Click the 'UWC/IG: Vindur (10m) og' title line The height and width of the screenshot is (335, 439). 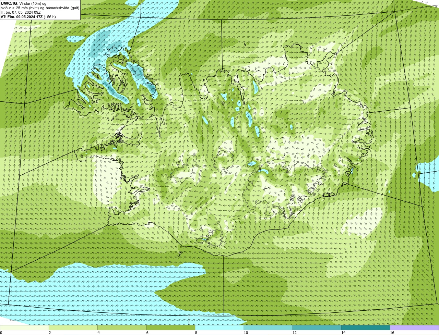[24, 3]
